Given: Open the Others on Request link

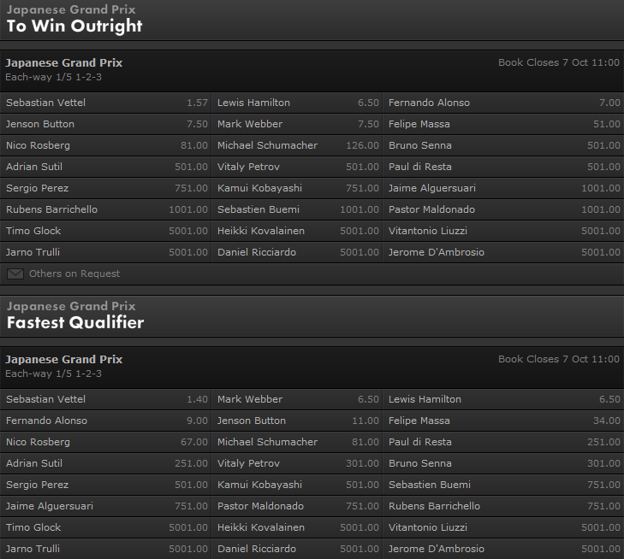Looking at the screenshot, I should 74,274.
